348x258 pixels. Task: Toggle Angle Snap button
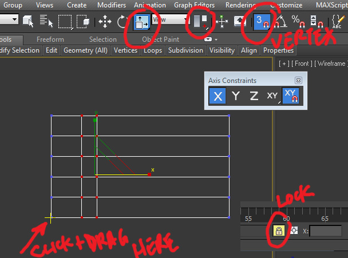point(280,22)
